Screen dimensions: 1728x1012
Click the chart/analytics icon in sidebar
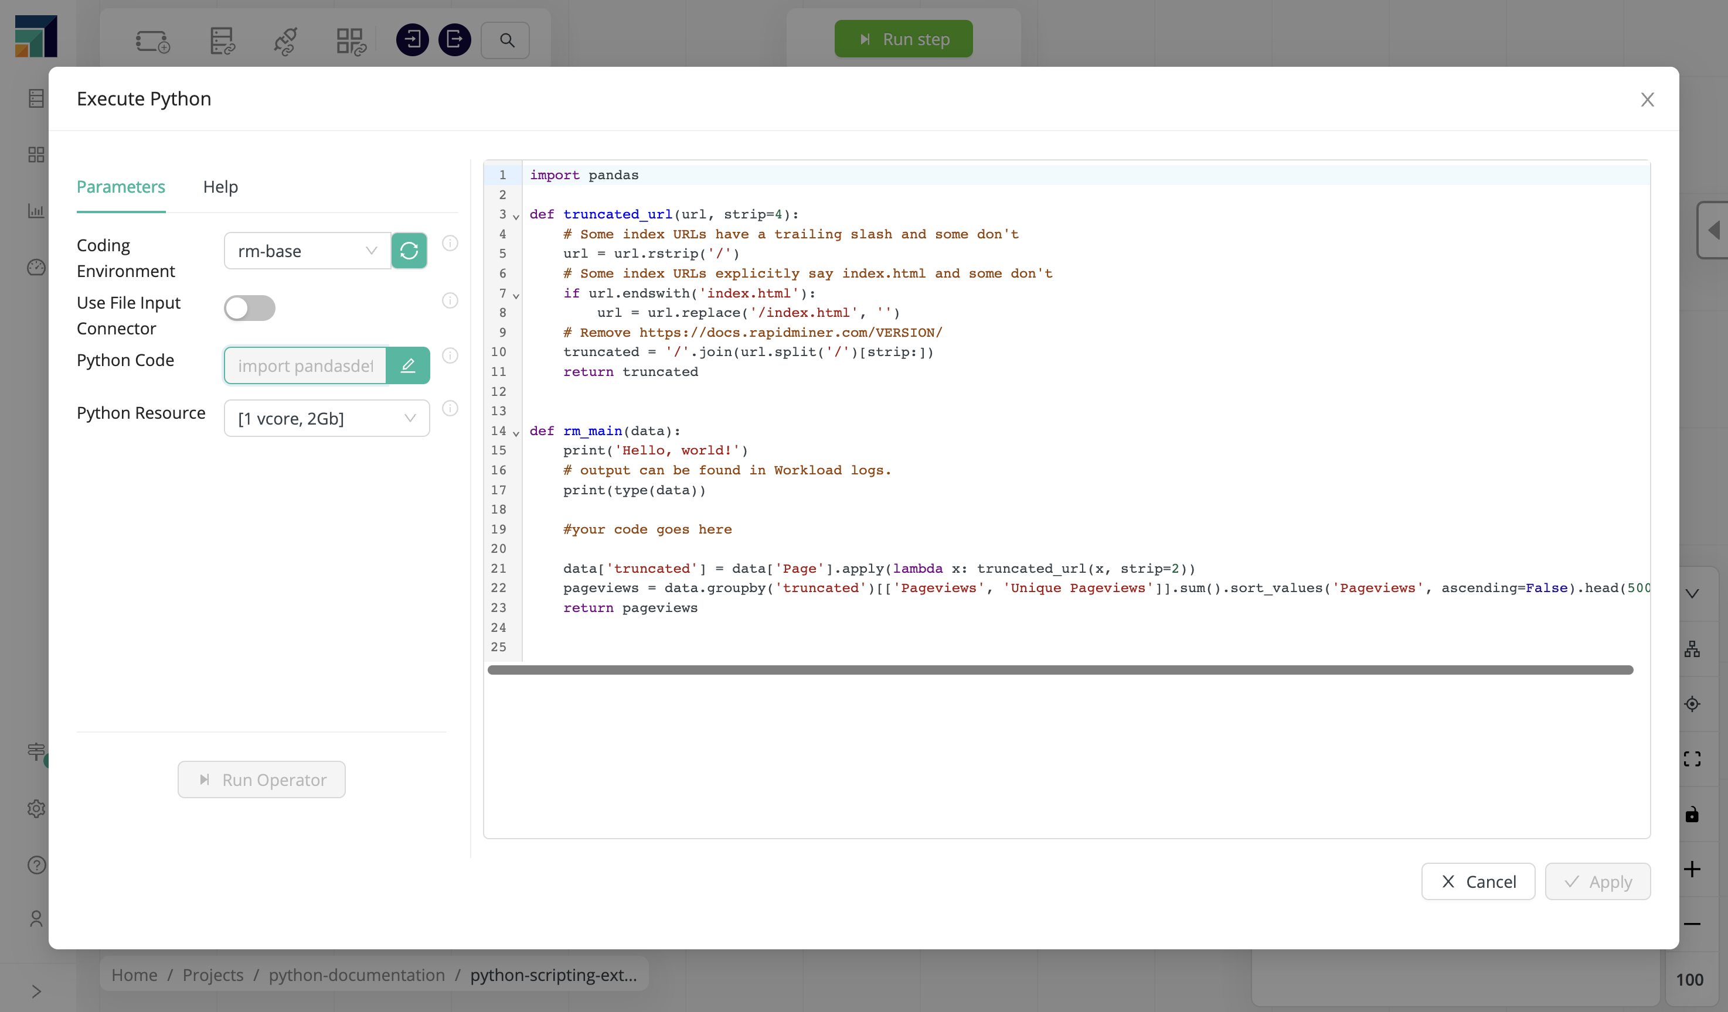(x=34, y=212)
